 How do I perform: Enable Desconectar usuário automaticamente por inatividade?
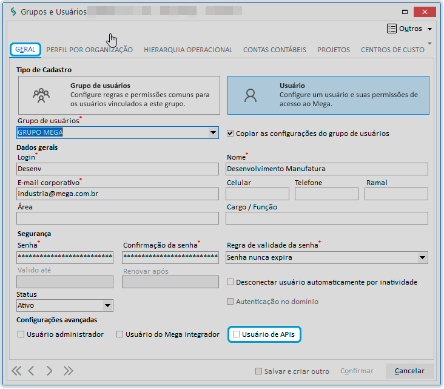230,282
